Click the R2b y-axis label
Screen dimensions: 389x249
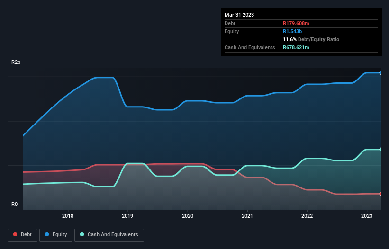point(16,62)
